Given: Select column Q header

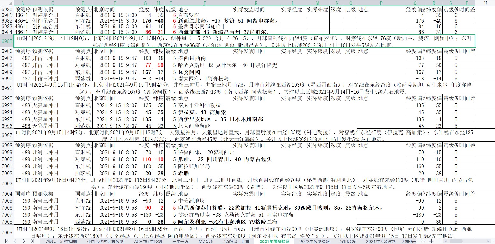Looking at the screenshot, I should click(415, 3).
